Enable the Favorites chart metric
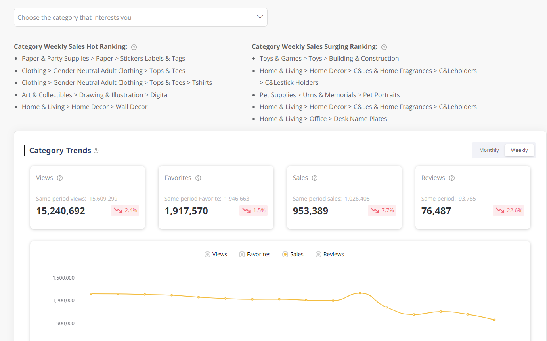 pos(241,254)
